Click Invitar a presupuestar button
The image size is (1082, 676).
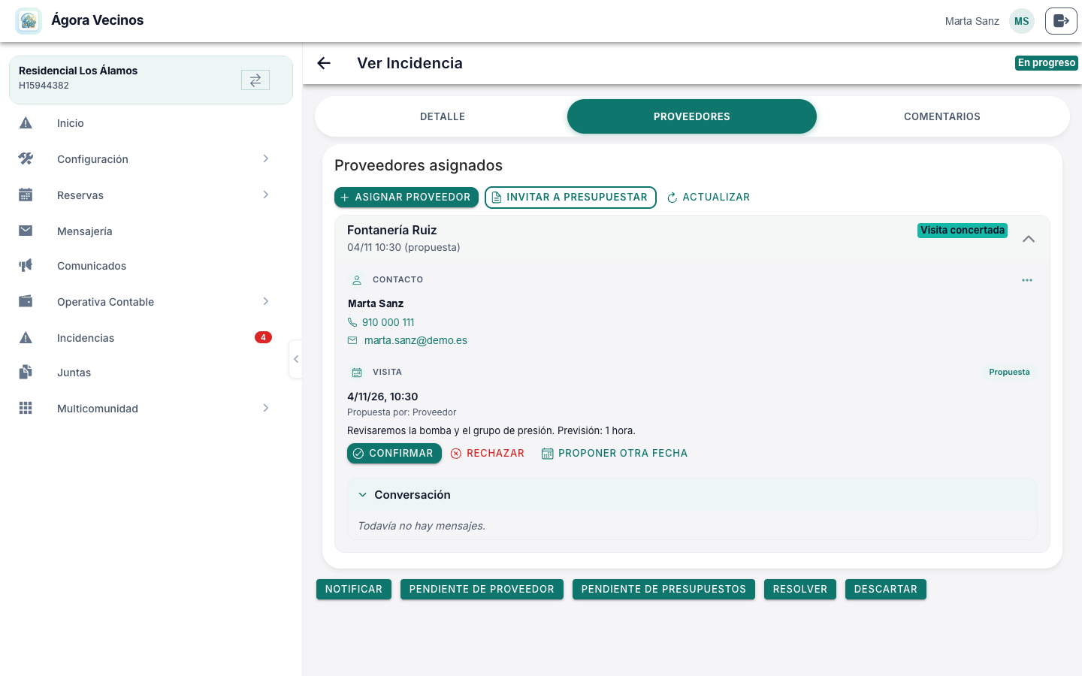click(570, 198)
